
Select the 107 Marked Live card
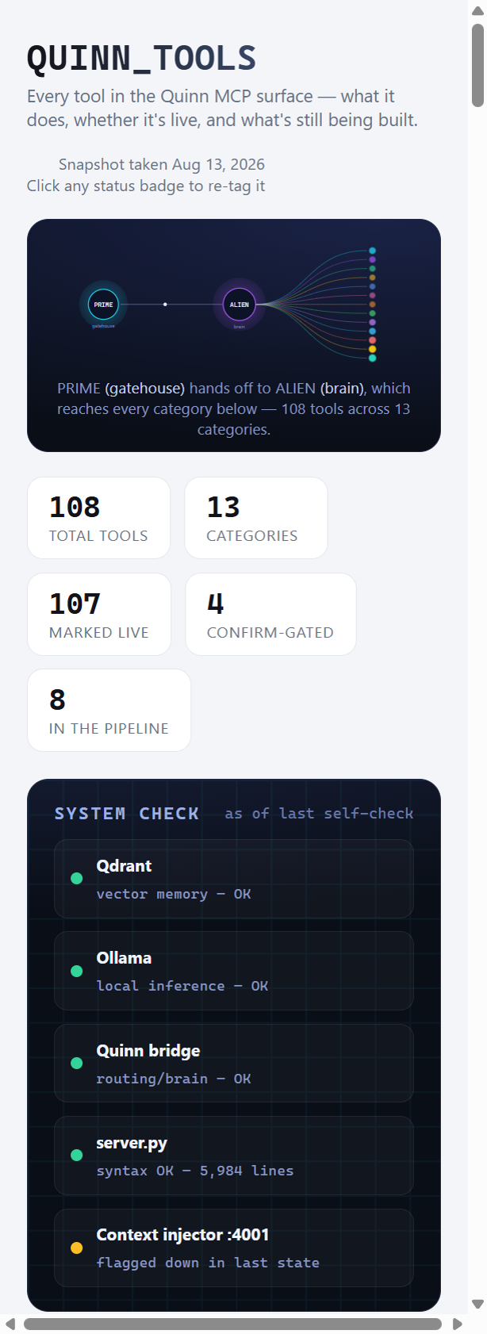99,615
